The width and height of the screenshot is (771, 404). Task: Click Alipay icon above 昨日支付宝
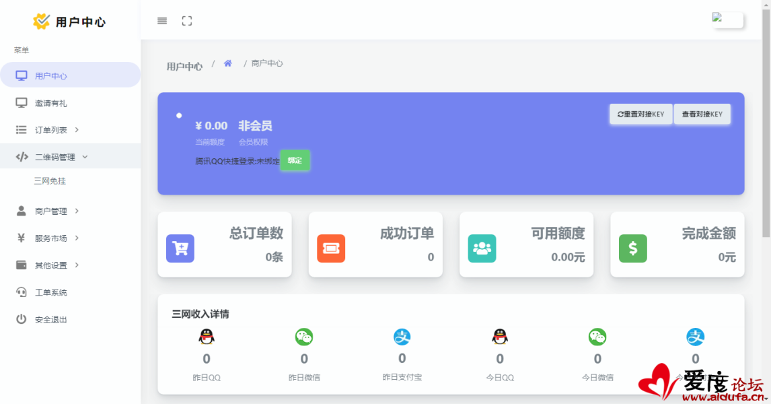402,337
